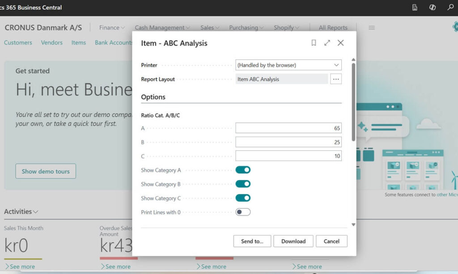Viewport: 458px width, 274px height.
Task: Collapse the Activities section
Action: pyautogui.click(x=21, y=211)
